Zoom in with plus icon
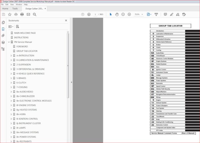This screenshot has height=143, width=200. coord(129,14)
